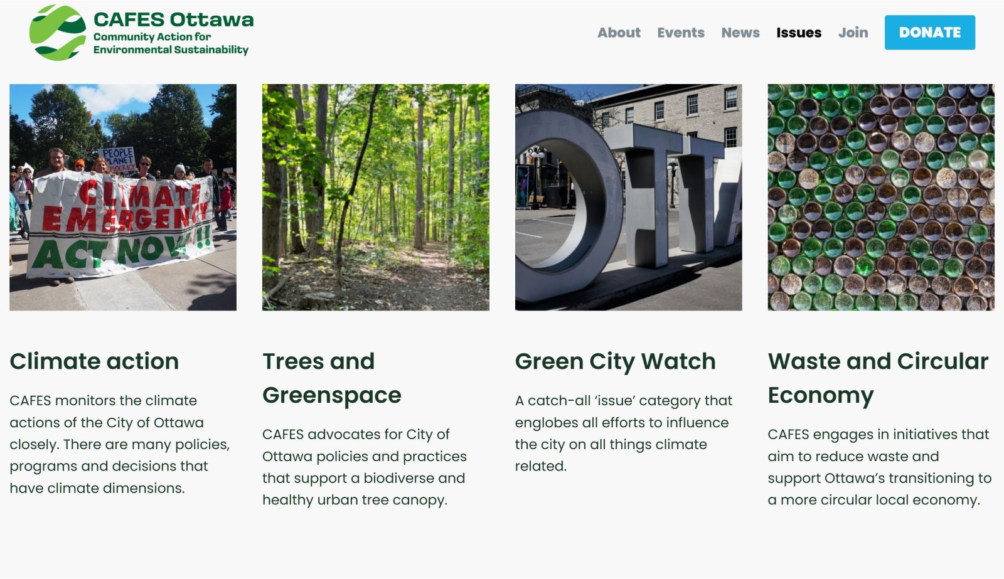1004x579 pixels.
Task: Open the Trees and Greenspace heading
Action: tap(331, 378)
